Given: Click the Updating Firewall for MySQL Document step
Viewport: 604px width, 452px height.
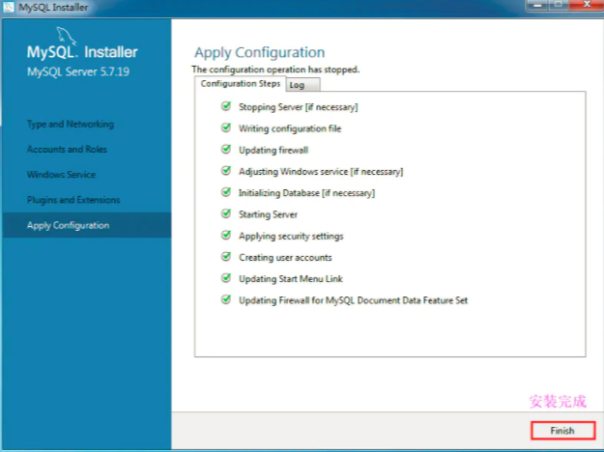Looking at the screenshot, I should coord(353,300).
